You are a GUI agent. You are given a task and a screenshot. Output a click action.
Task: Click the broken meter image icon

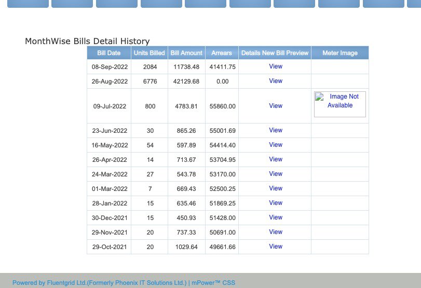tap(319, 97)
